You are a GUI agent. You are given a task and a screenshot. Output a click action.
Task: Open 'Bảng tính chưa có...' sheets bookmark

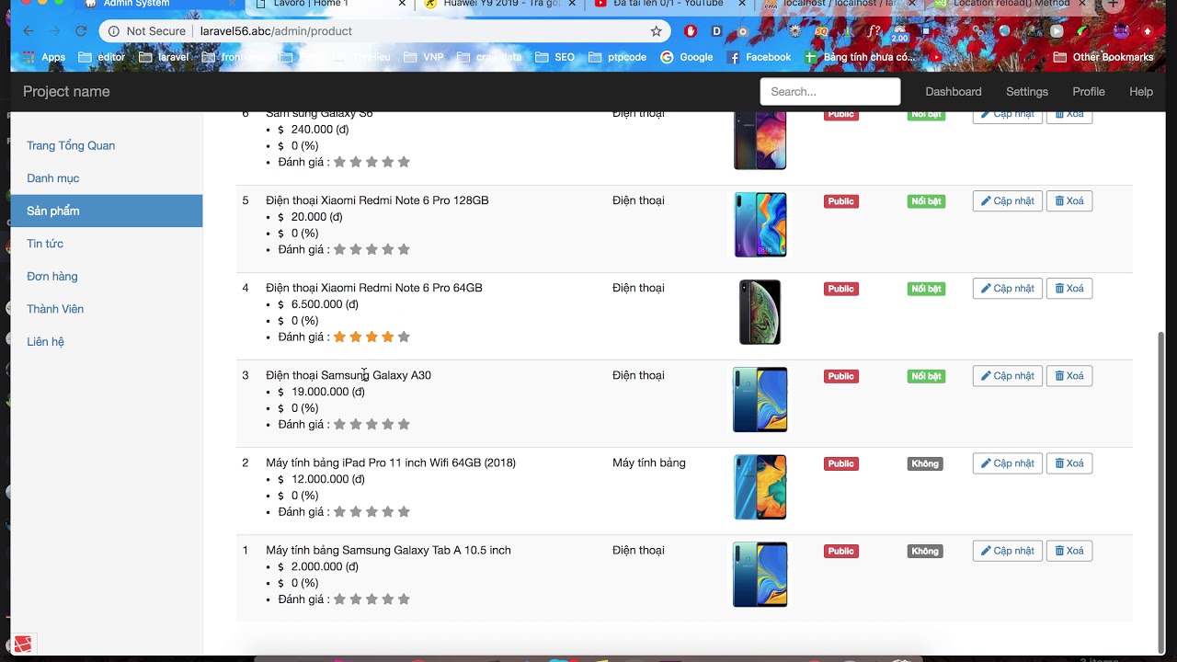(860, 57)
